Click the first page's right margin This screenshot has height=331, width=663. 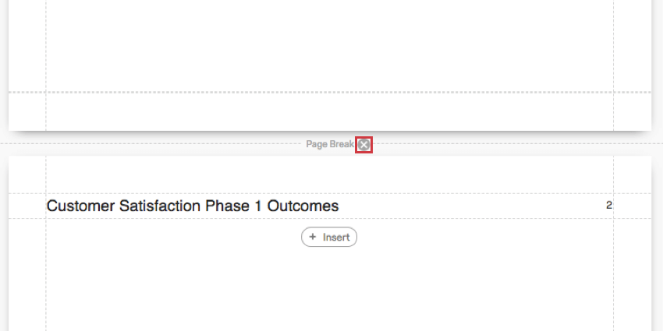point(632,47)
